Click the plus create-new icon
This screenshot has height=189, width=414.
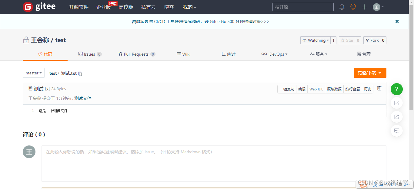[364, 7]
